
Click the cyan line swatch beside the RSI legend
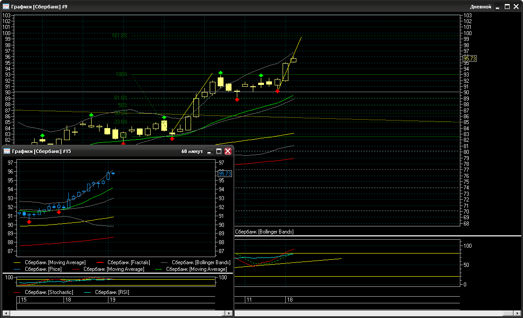88,292
